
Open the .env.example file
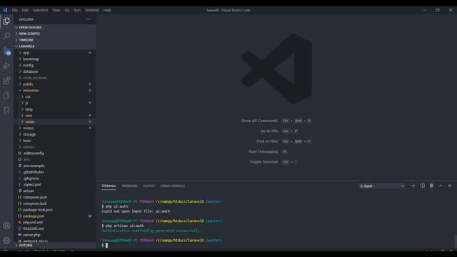tap(55, 166)
